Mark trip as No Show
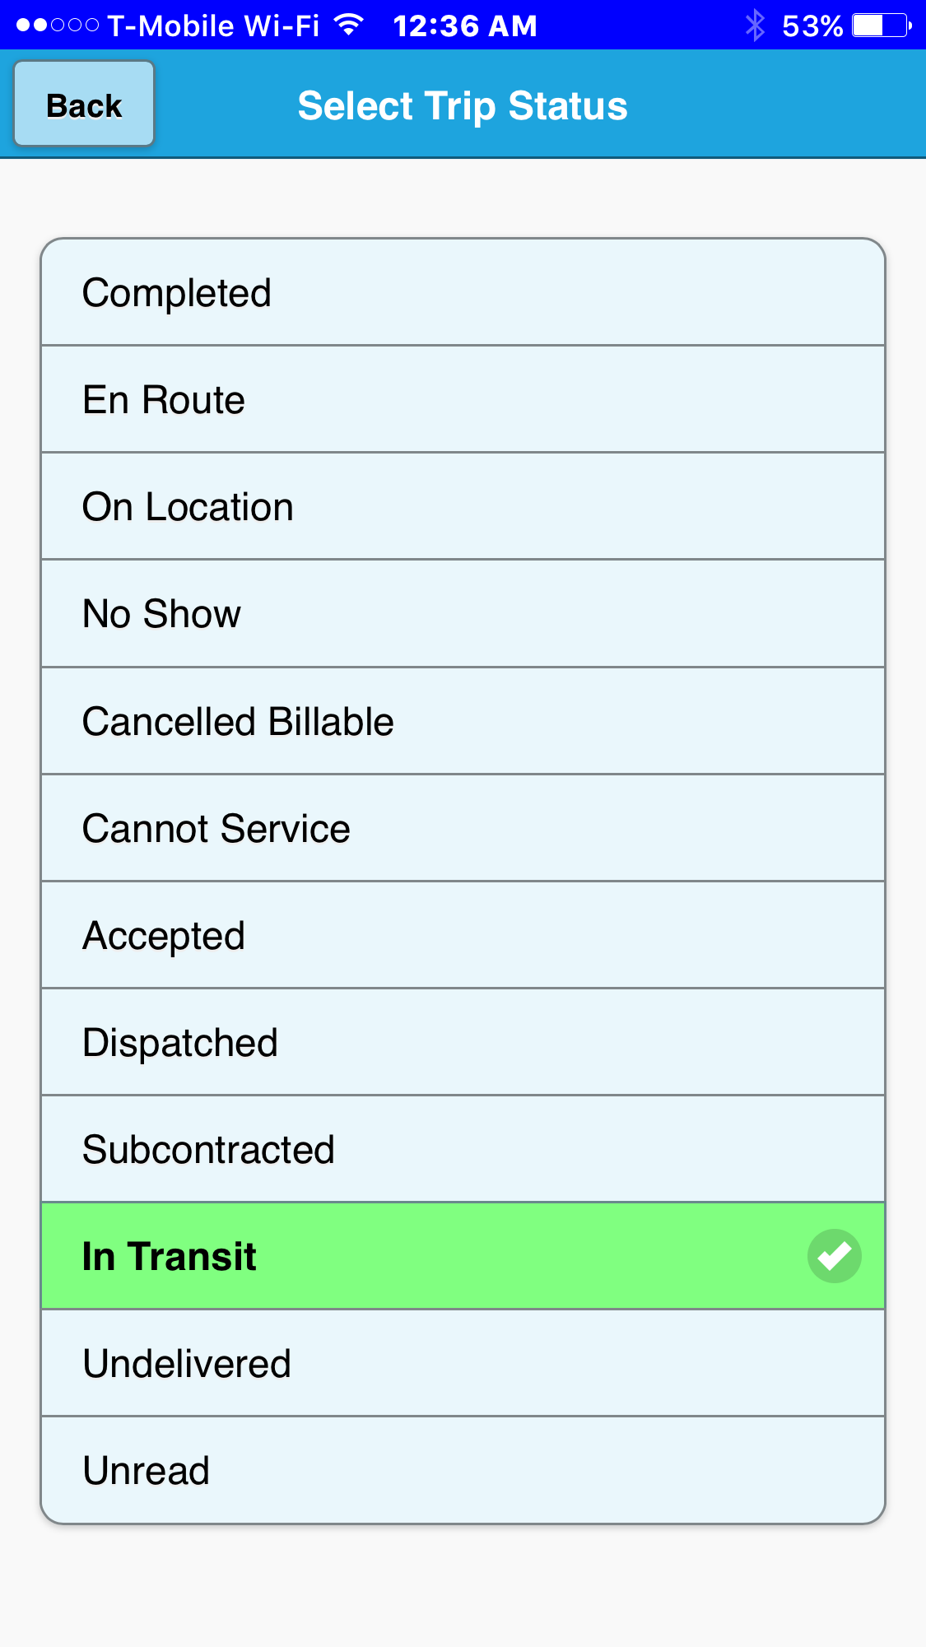The image size is (926, 1647). (463, 613)
